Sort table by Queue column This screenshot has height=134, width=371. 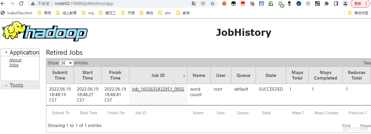point(243,75)
